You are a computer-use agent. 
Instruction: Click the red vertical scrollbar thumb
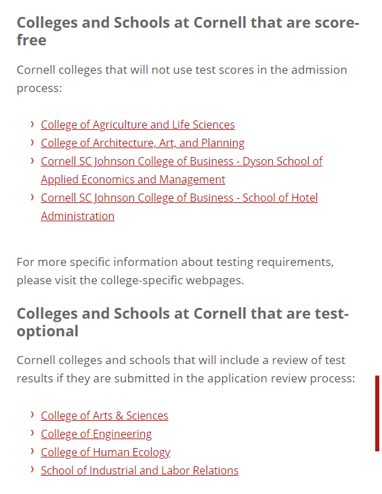pyautogui.click(x=377, y=413)
